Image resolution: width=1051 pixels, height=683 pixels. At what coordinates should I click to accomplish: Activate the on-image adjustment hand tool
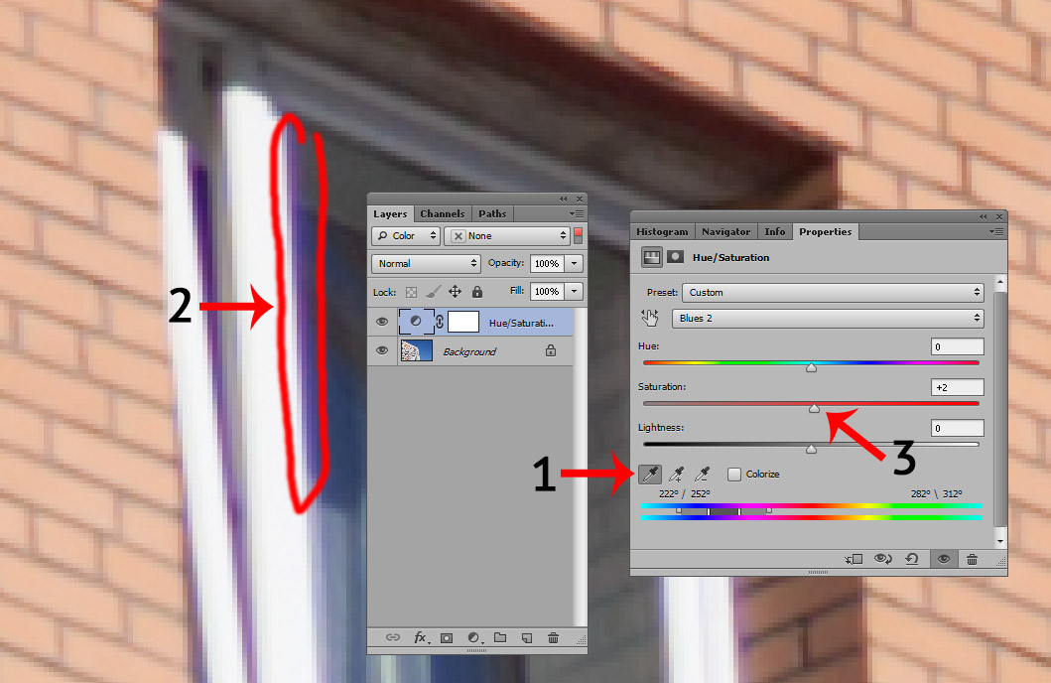649,318
